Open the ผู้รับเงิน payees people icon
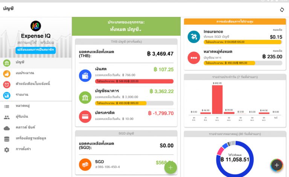 [7, 117]
